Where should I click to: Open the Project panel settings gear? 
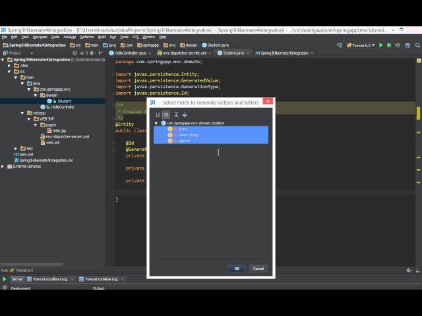[92, 53]
